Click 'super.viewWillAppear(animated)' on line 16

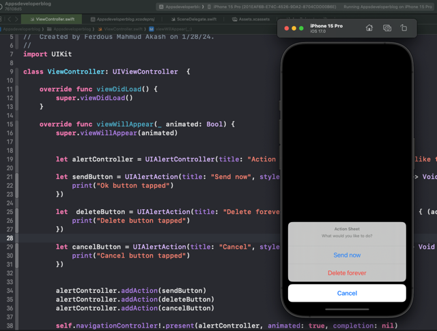click(x=117, y=133)
